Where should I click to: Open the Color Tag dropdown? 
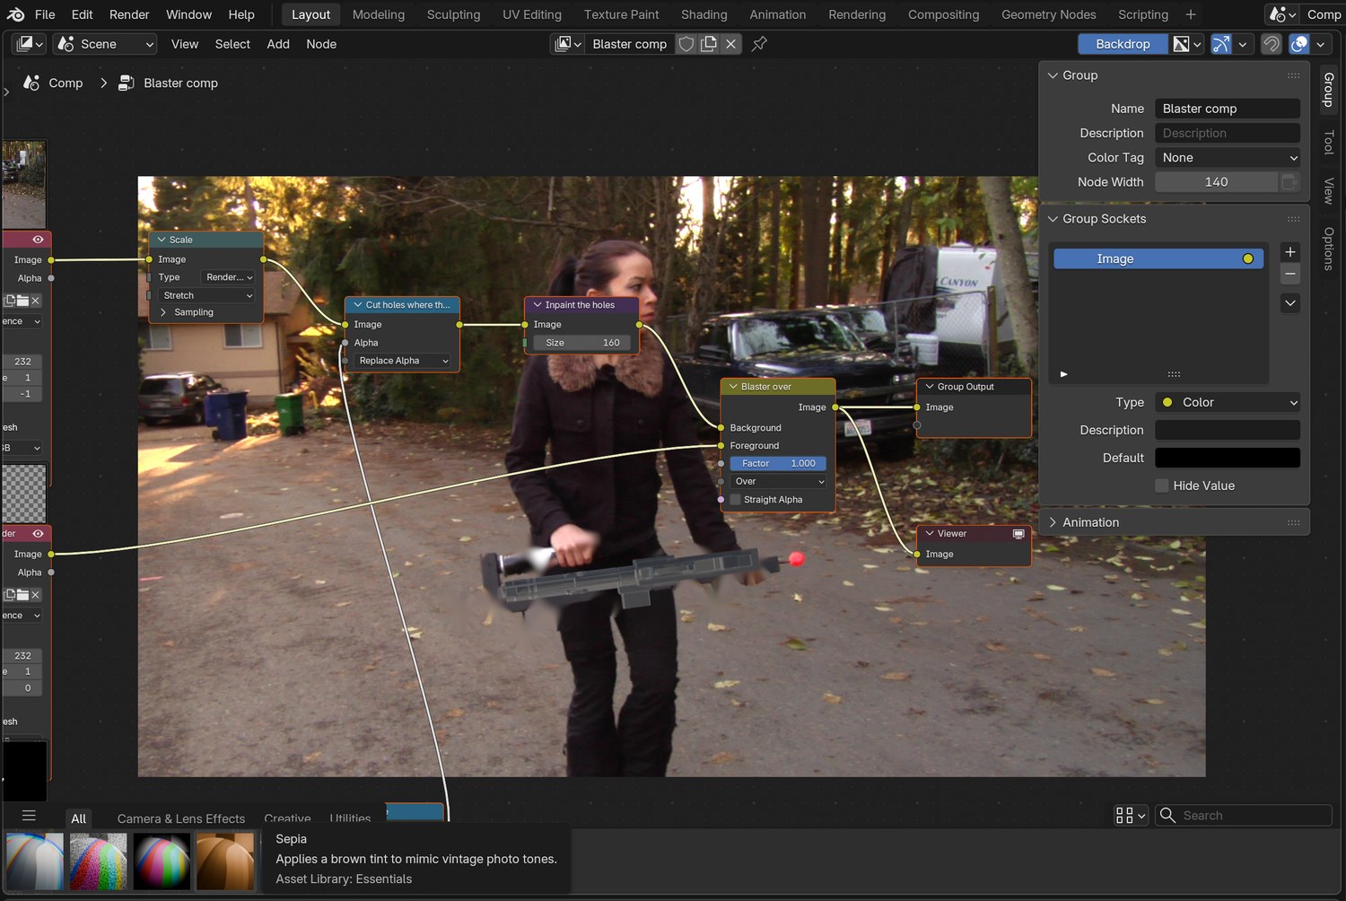pos(1228,158)
